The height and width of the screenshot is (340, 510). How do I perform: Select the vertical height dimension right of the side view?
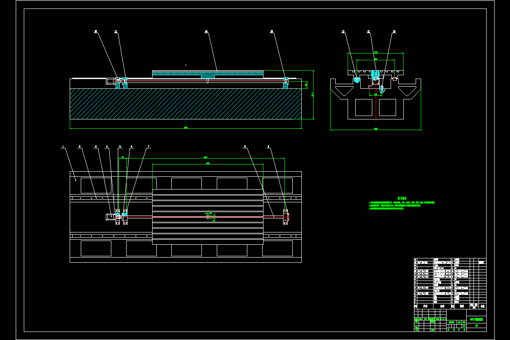[x=313, y=94]
